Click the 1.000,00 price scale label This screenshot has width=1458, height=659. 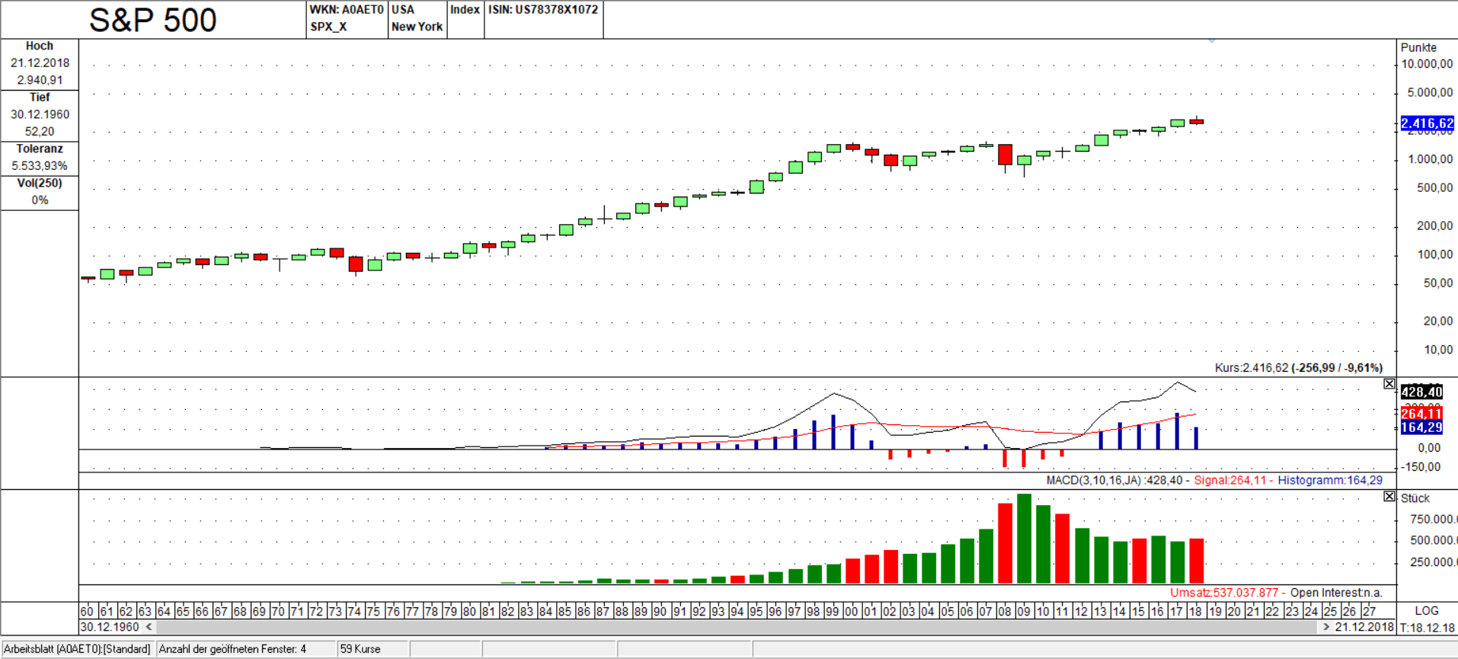pyautogui.click(x=1430, y=159)
